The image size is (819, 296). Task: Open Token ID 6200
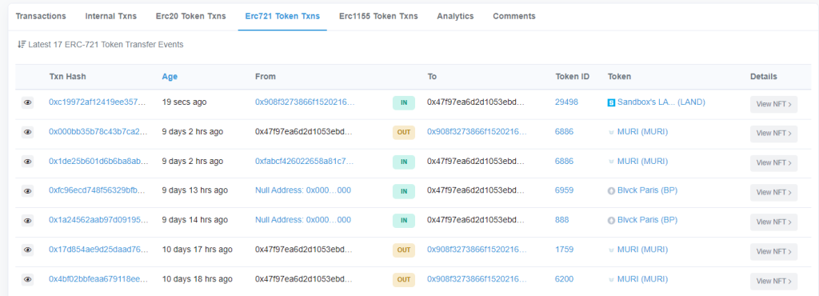564,279
